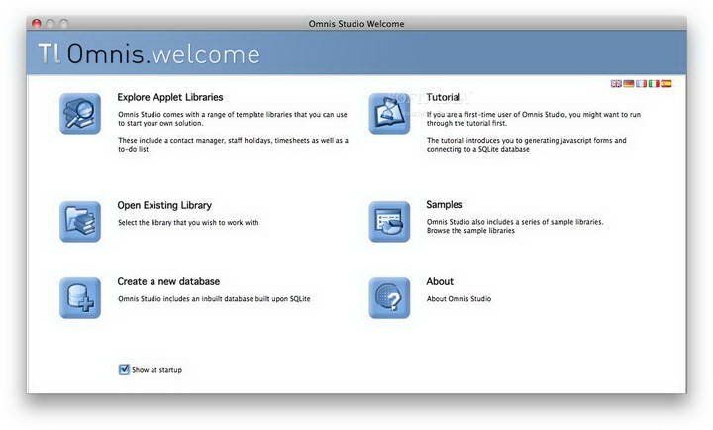713x430 pixels.
Task: Click the "Samples" heading
Action: 445,205
